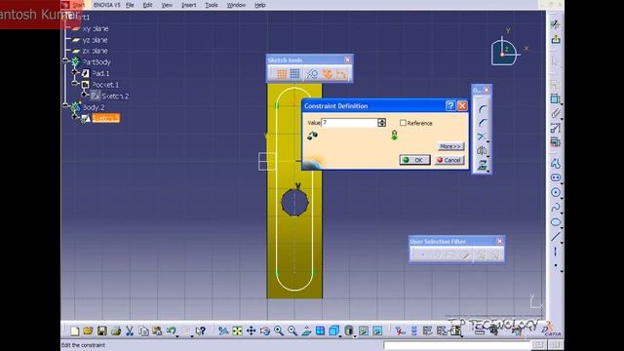Click the lock icon in Constraint Definition
This screenshot has height=351, width=624.
point(394,136)
